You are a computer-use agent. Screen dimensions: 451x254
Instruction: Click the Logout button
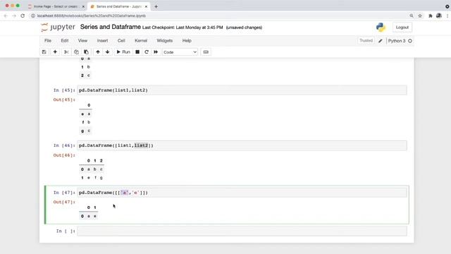402,28
